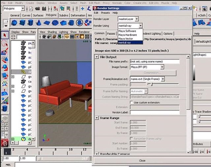Select the single perspective view layout icon
This screenshot has width=211, height=167.
[x=5, y=118]
